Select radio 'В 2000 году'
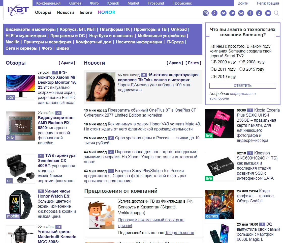 (212, 62)
